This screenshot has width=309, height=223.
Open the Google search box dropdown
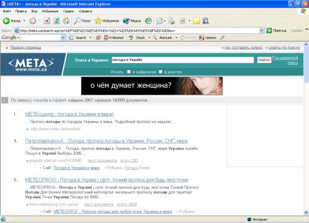63,38
